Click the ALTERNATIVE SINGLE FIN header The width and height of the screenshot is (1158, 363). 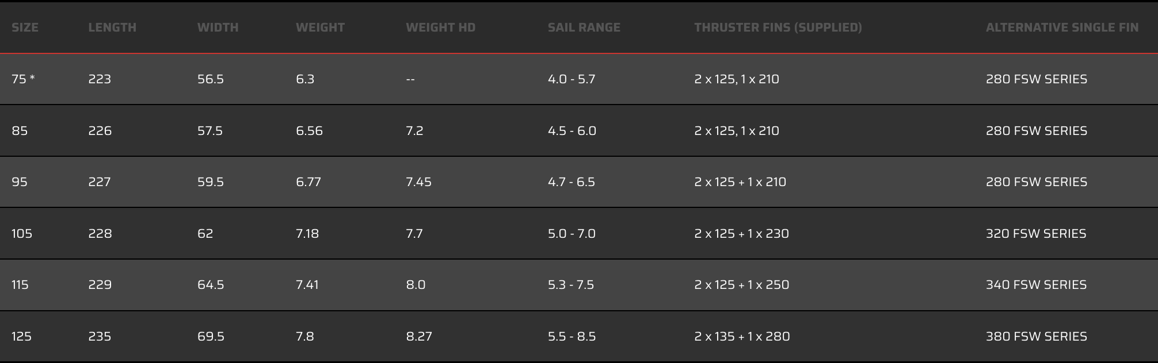coord(1062,28)
